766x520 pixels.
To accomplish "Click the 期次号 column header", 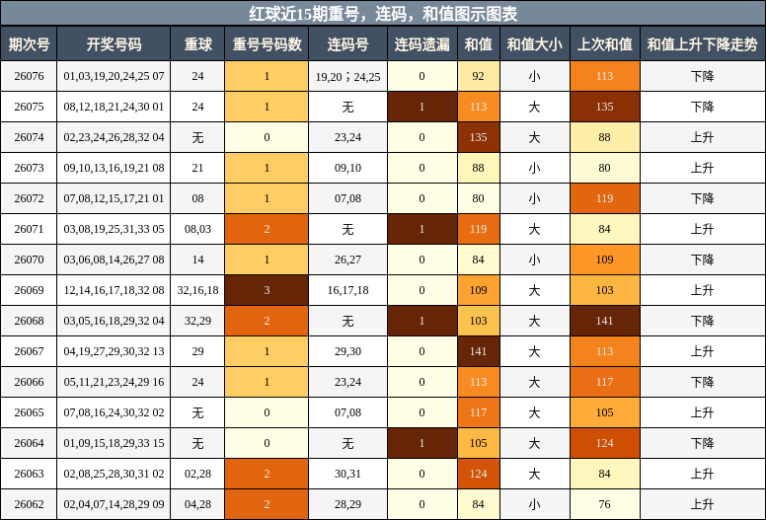I will click(x=29, y=44).
